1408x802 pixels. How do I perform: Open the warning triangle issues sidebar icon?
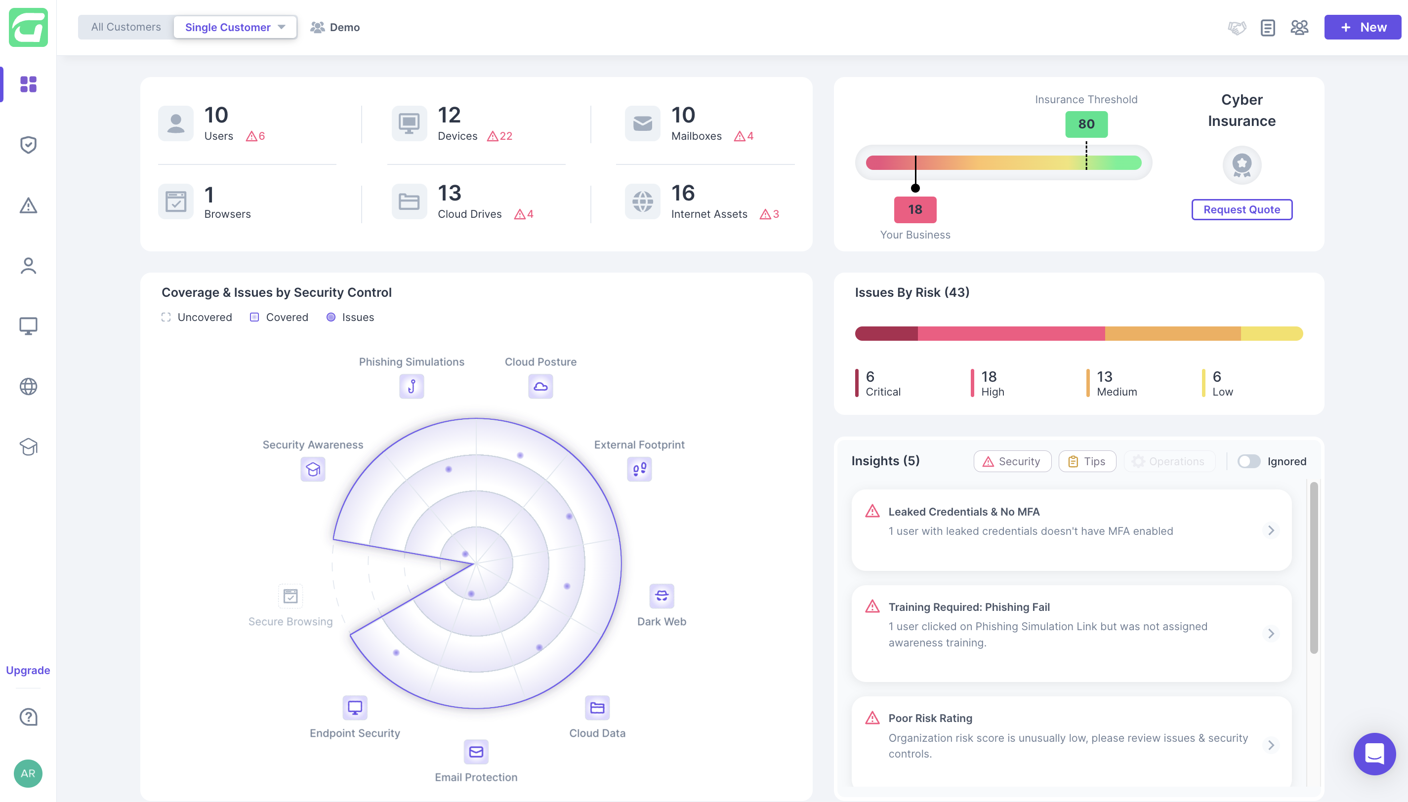point(28,205)
